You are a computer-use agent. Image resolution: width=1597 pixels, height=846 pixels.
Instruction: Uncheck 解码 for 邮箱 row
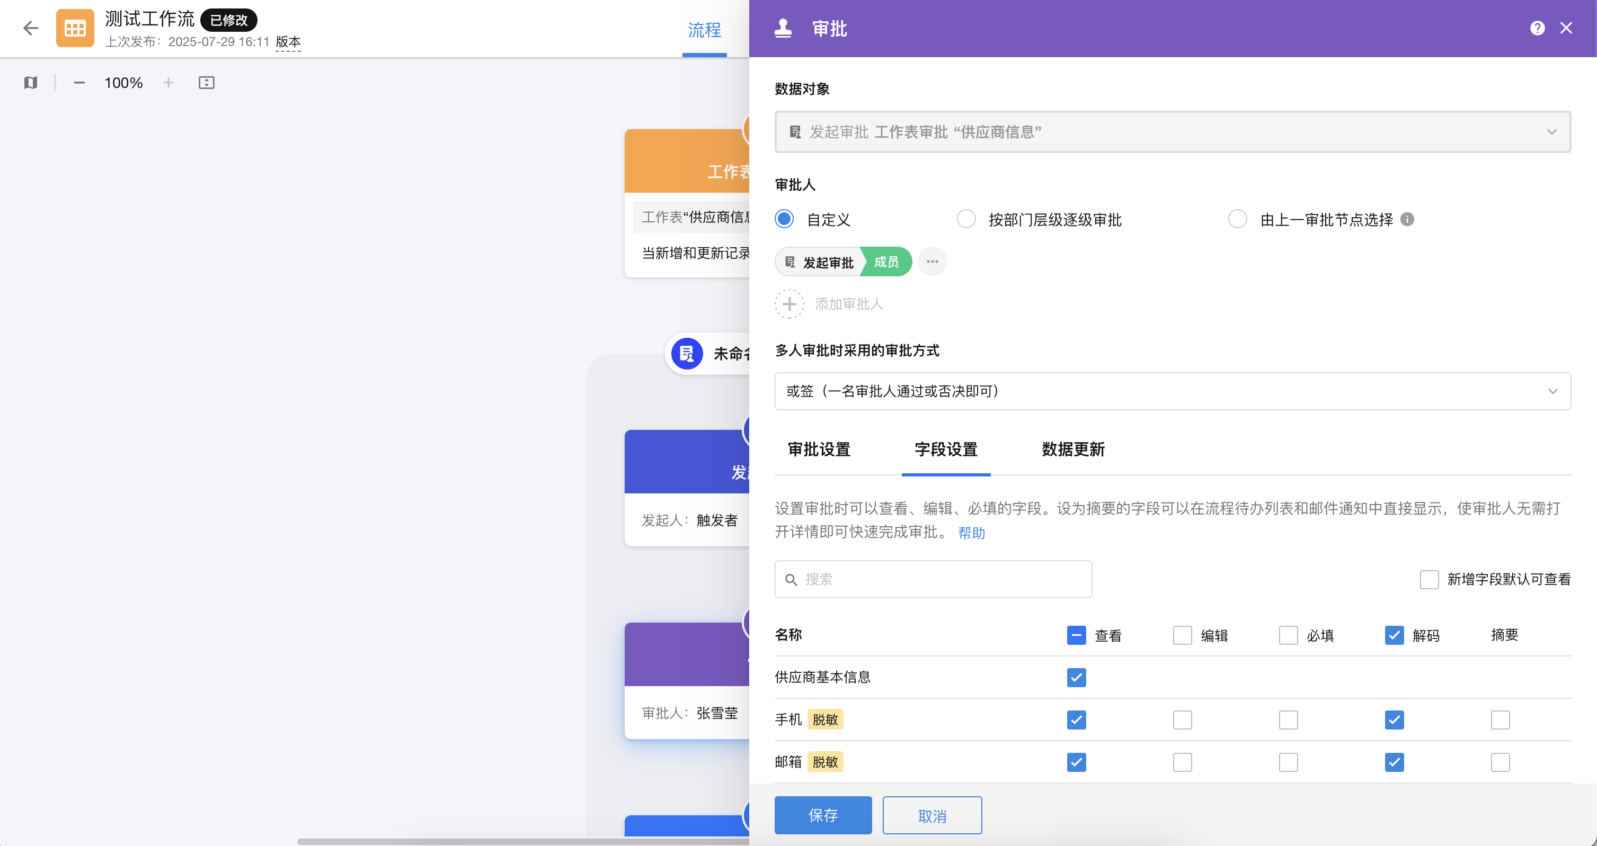click(1394, 762)
